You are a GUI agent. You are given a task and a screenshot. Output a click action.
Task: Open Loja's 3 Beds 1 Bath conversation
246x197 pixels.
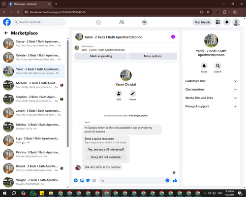(x=33, y=140)
